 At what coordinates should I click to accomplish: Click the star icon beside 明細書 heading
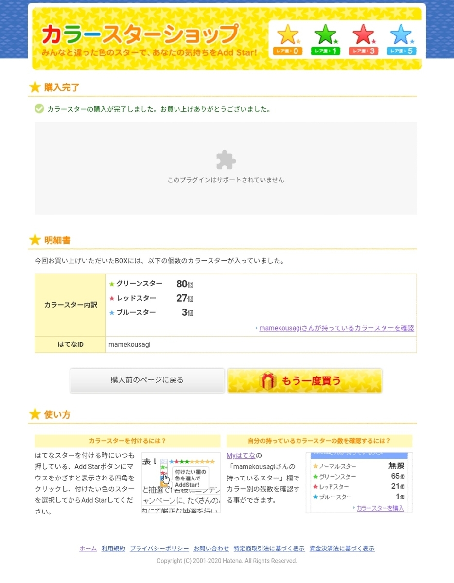coord(35,240)
